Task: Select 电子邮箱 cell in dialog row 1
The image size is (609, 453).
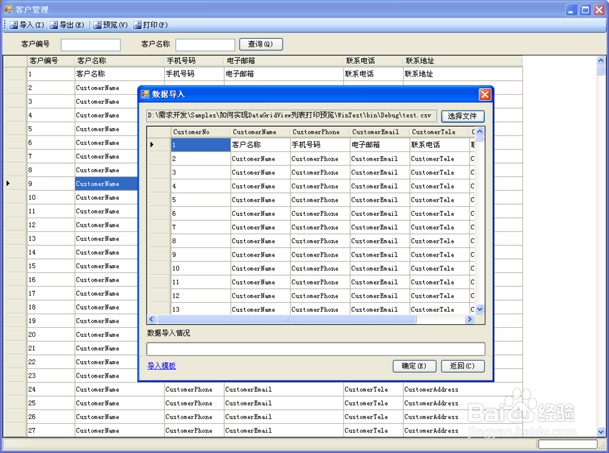Action: pos(380,145)
